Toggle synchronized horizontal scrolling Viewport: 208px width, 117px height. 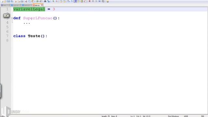[64, 1]
